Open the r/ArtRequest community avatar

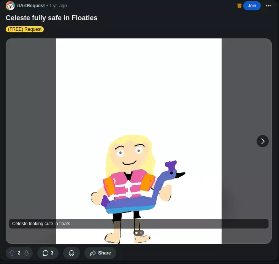coord(10,6)
